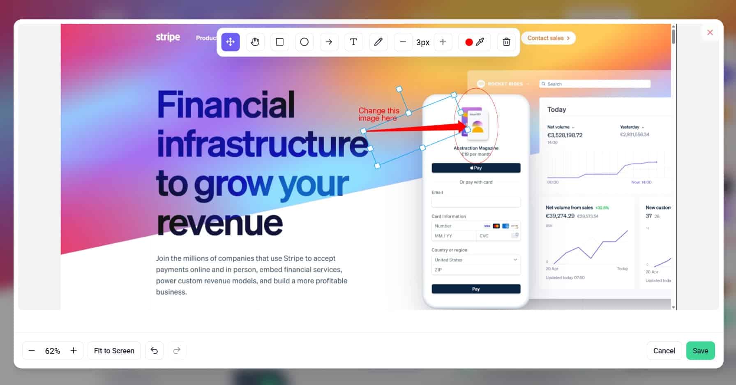Select the Hand pan tool

click(255, 42)
